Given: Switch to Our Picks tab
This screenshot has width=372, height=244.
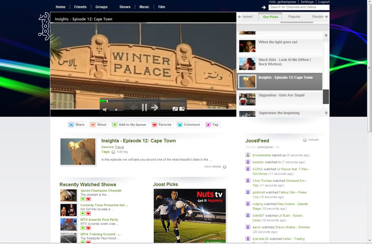Looking at the screenshot, I should tap(270, 17).
